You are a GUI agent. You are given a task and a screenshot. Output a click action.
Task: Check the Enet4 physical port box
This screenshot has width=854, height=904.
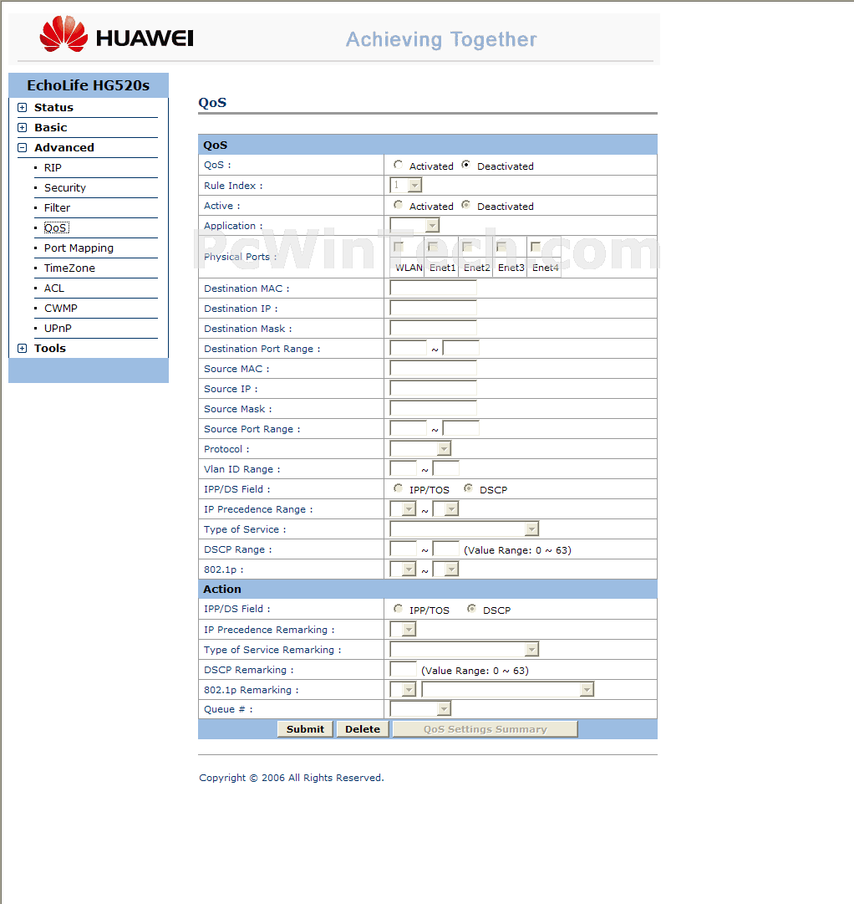click(x=536, y=247)
